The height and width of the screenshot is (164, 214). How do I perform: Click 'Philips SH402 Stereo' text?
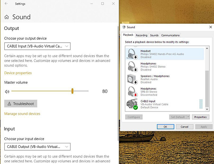[x=153, y=67]
